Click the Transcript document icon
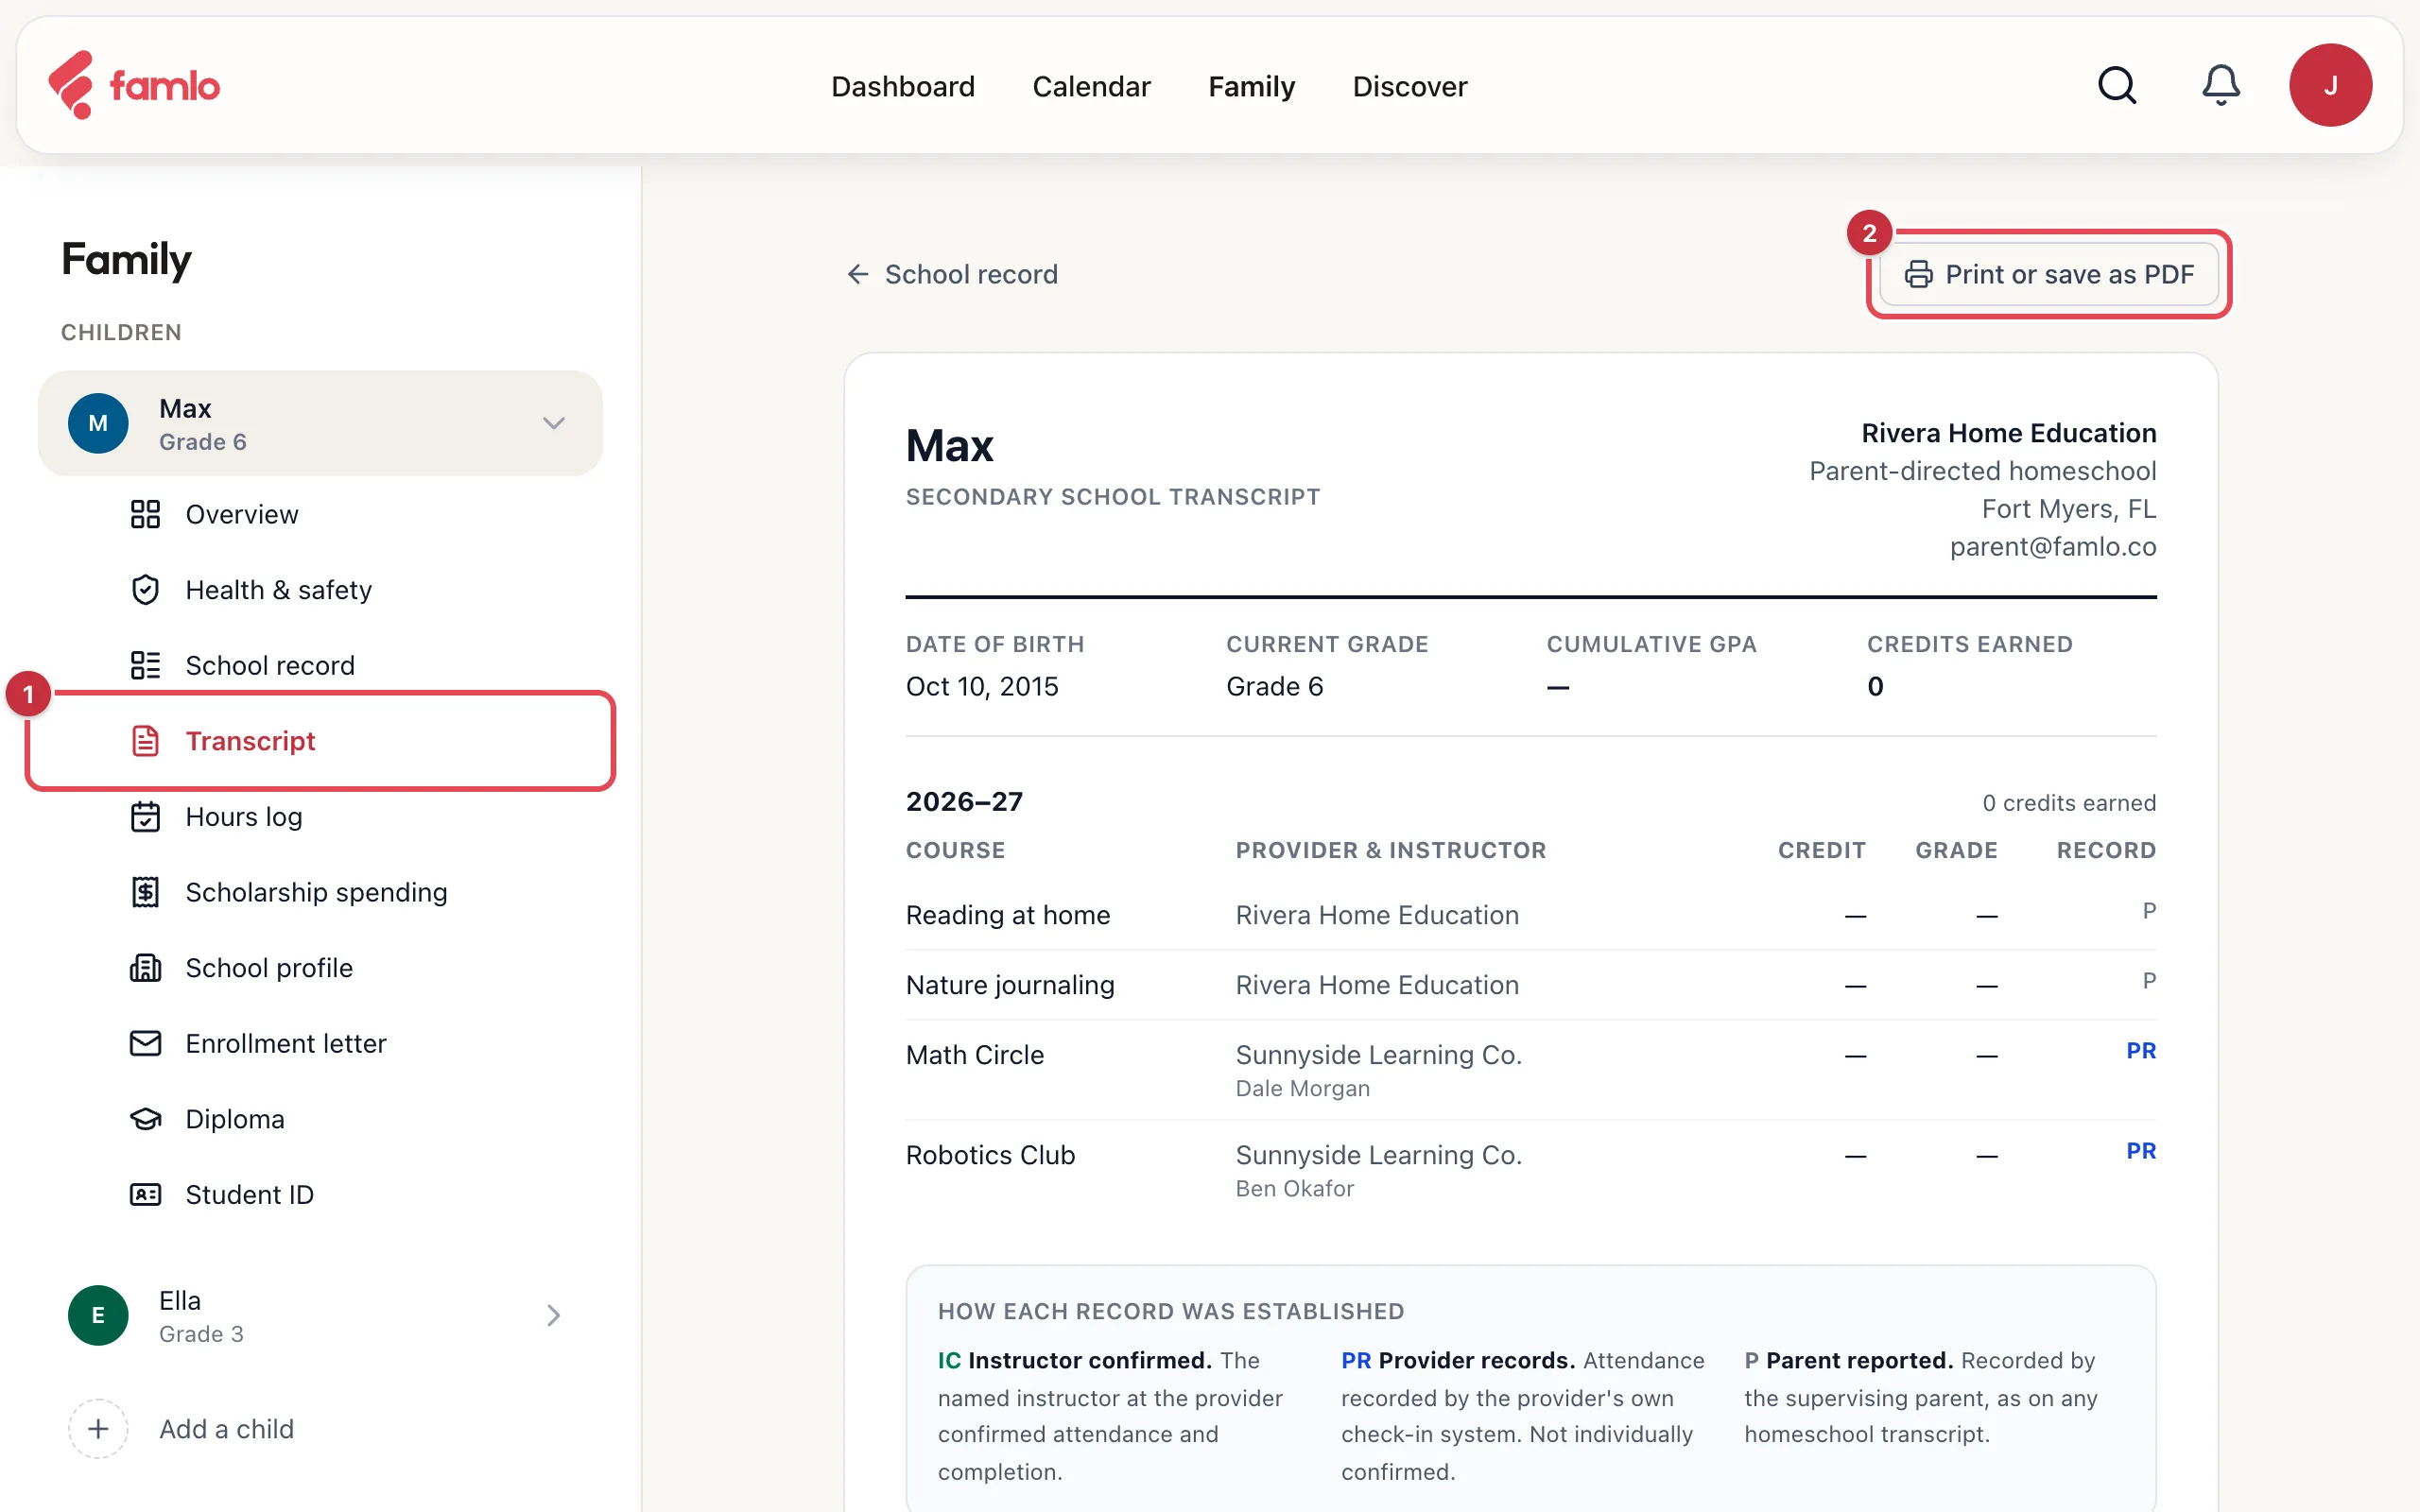The image size is (2420, 1512). pyautogui.click(x=145, y=741)
